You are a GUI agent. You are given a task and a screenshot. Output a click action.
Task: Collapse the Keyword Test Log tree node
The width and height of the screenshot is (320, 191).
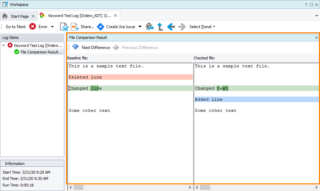(x=4, y=45)
